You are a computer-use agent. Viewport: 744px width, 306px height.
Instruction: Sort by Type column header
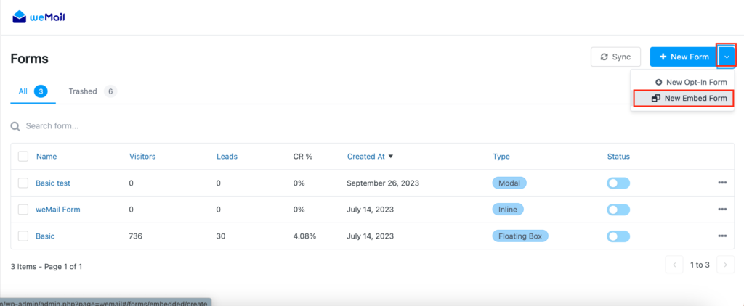501,157
